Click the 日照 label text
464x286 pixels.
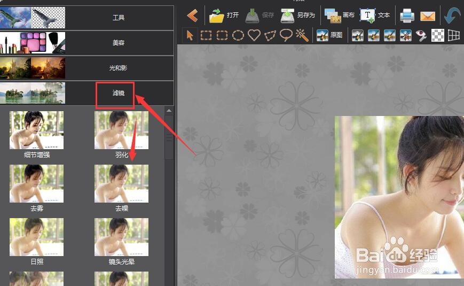[37, 262]
